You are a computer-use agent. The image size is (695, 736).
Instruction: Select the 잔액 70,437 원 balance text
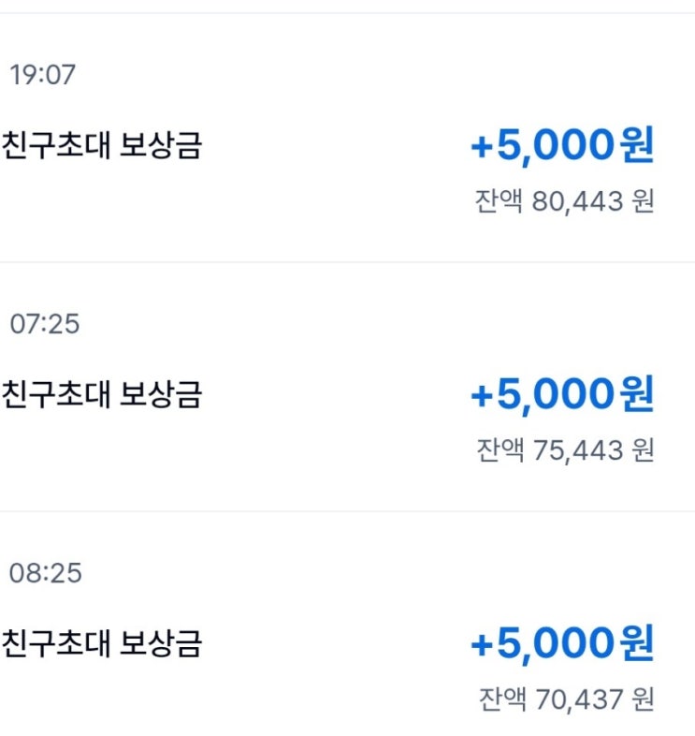pos(565,699)
